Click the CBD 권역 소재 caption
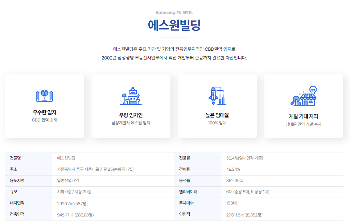Screen dimensions: 350x223 (44, 120)
